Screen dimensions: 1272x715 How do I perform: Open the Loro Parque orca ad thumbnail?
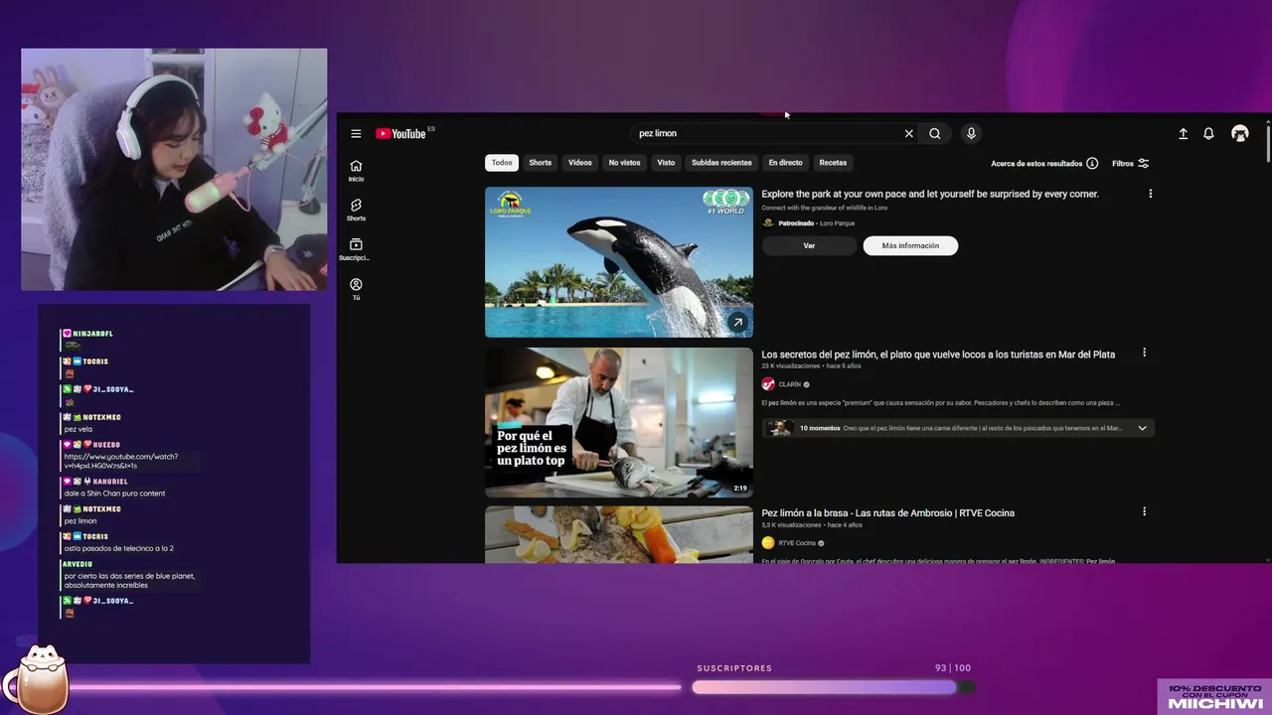[619, 262]
